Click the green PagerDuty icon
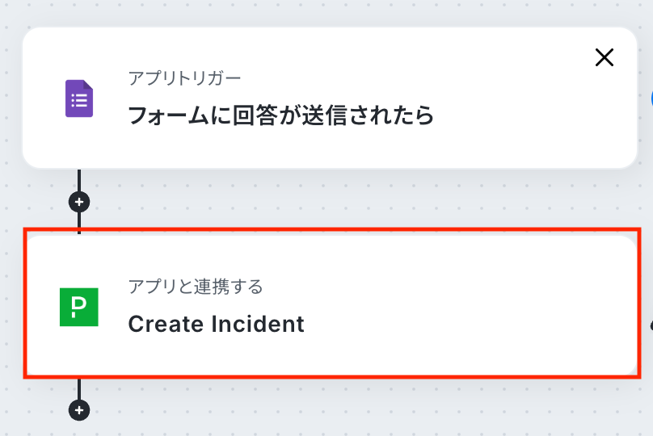Viewport: 653px width, 436px height. coord(79,306)
